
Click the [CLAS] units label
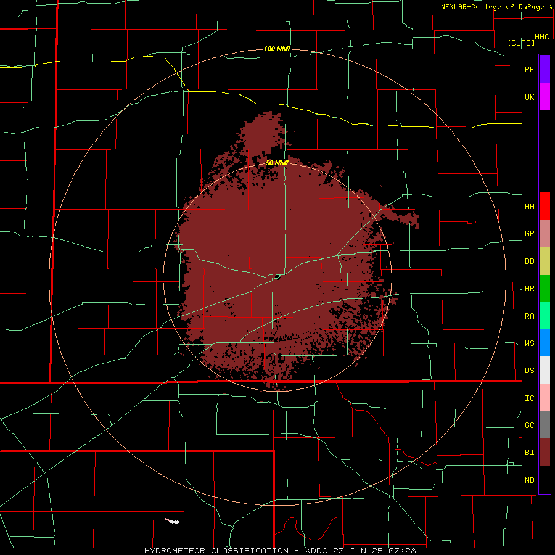point(521,43)
